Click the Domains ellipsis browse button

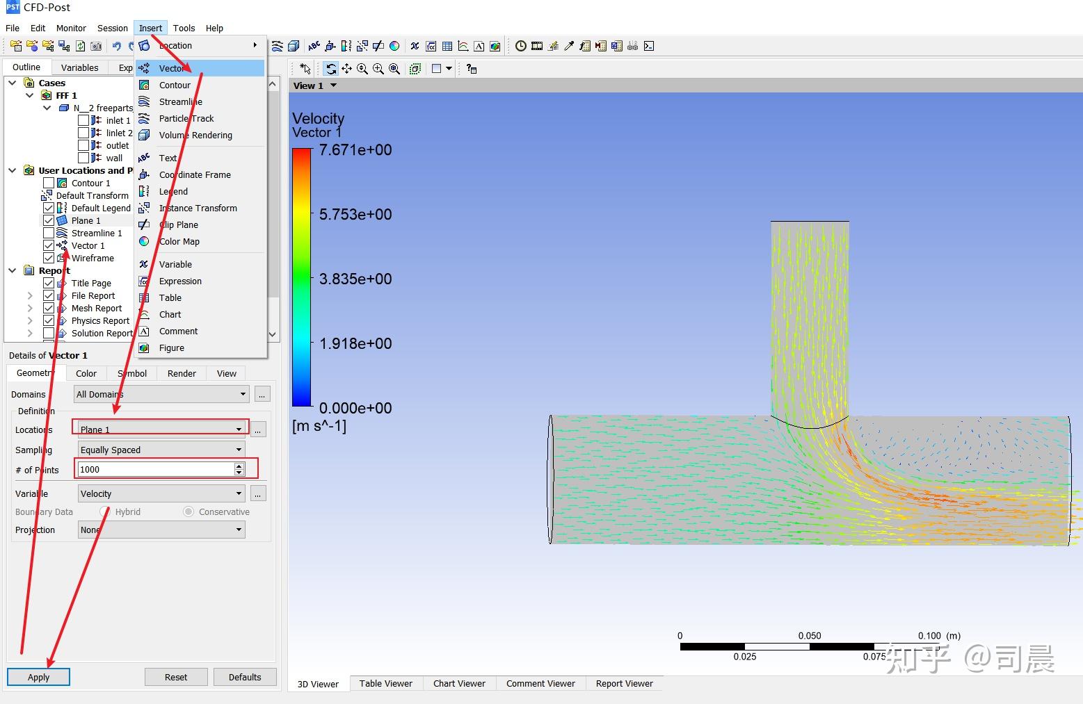click(x=262, y=395)
